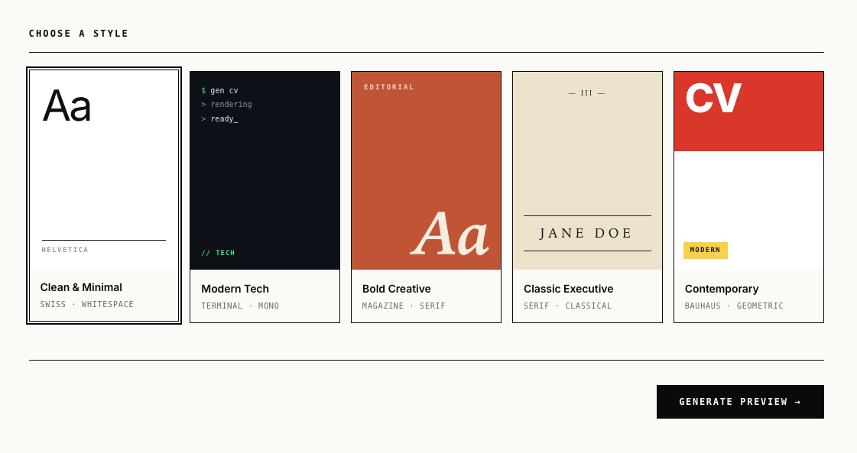Click the orange Editorial Aa preview thumbnail

pyautogui.click(x=427, y=170)
